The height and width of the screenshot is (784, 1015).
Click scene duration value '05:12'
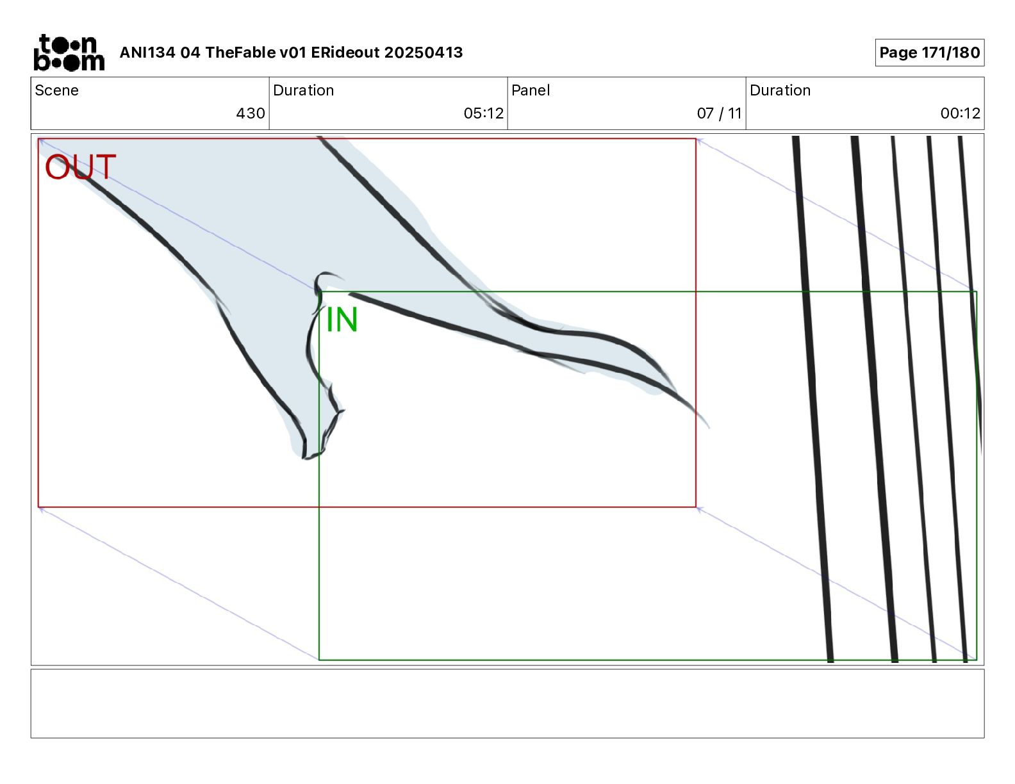coord(484,113)
